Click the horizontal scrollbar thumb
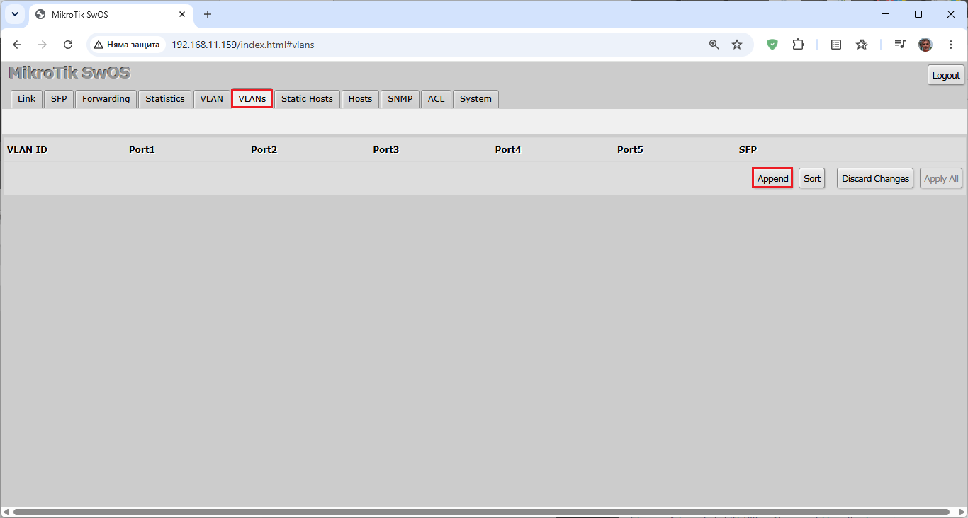The image size is (968, 518). pyautogui.click(x=481, y=512)
